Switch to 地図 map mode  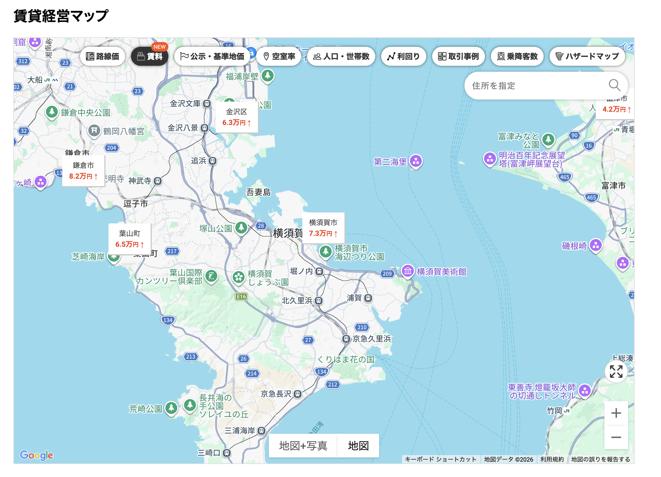point(358,446)
